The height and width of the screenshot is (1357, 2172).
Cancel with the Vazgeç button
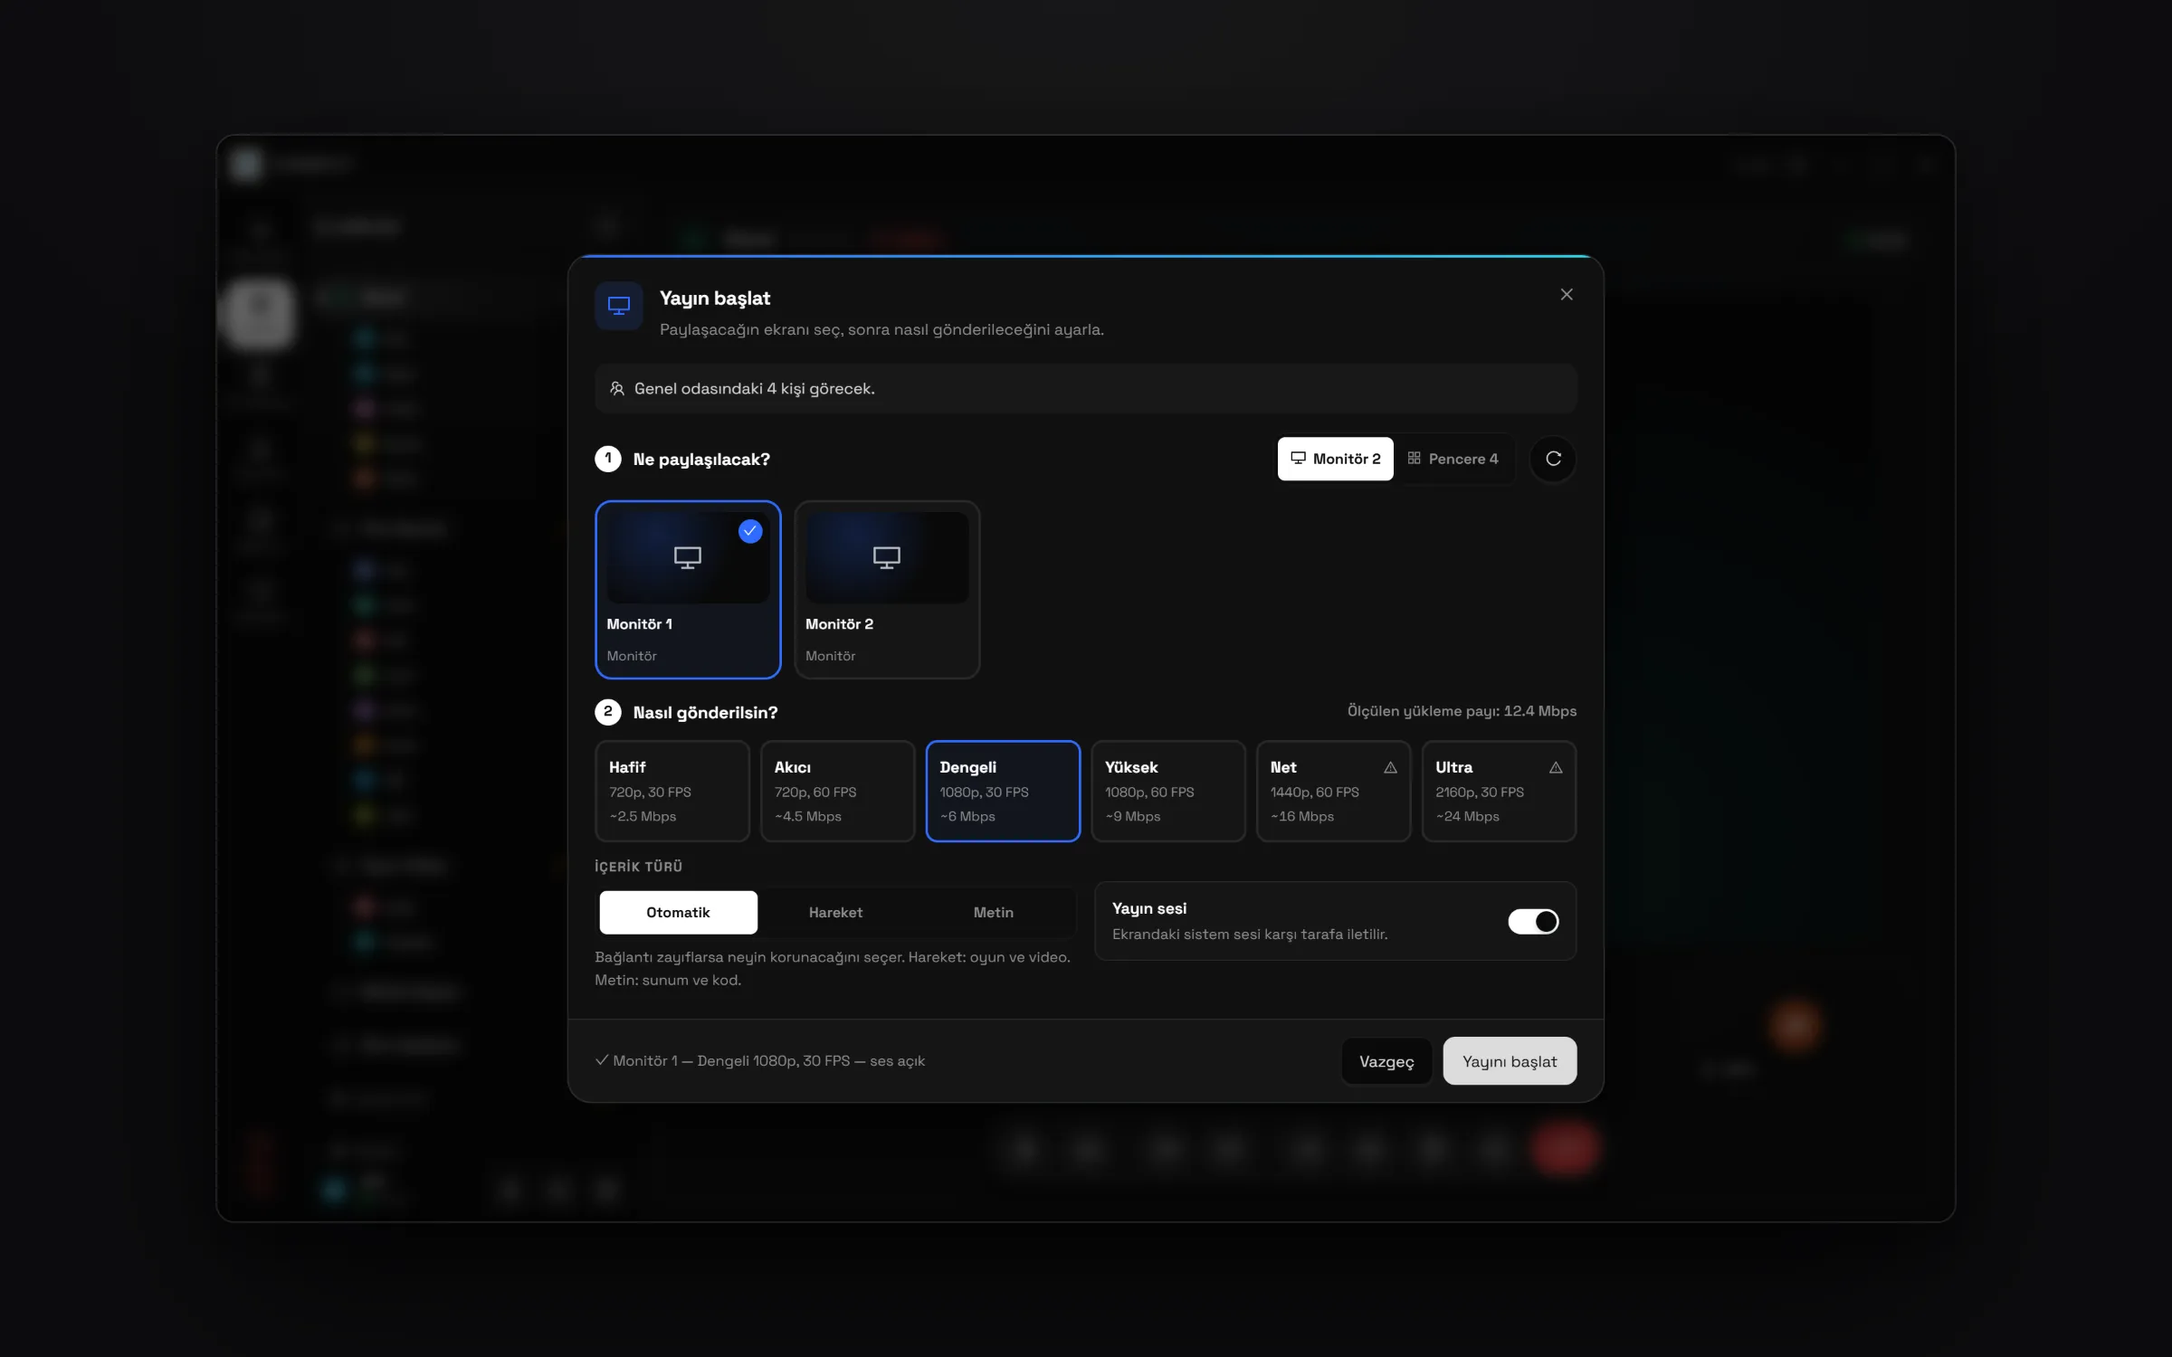tap(1386, 1061)
